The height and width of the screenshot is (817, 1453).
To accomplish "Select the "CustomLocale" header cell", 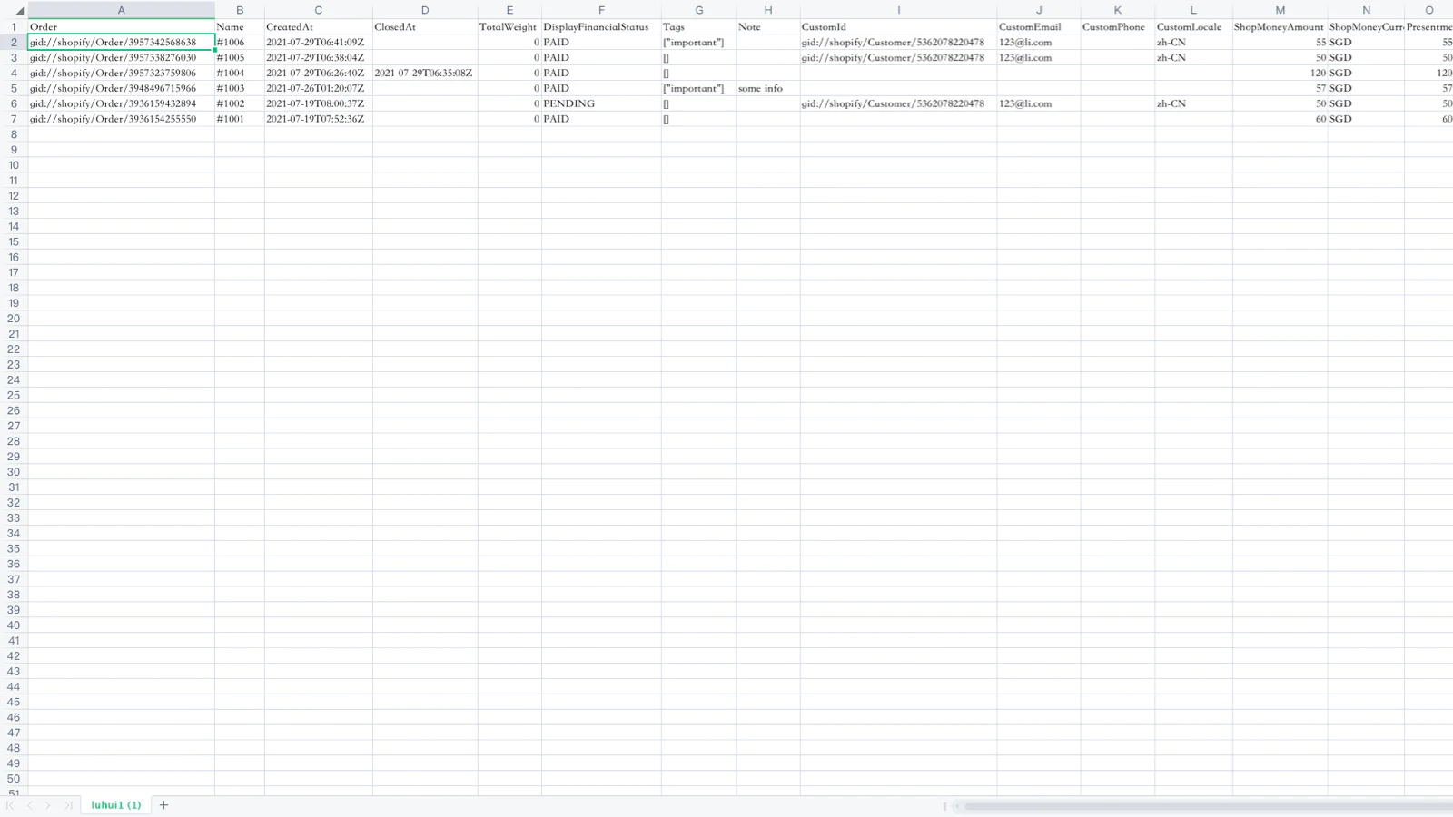I will pos(1193,27).
